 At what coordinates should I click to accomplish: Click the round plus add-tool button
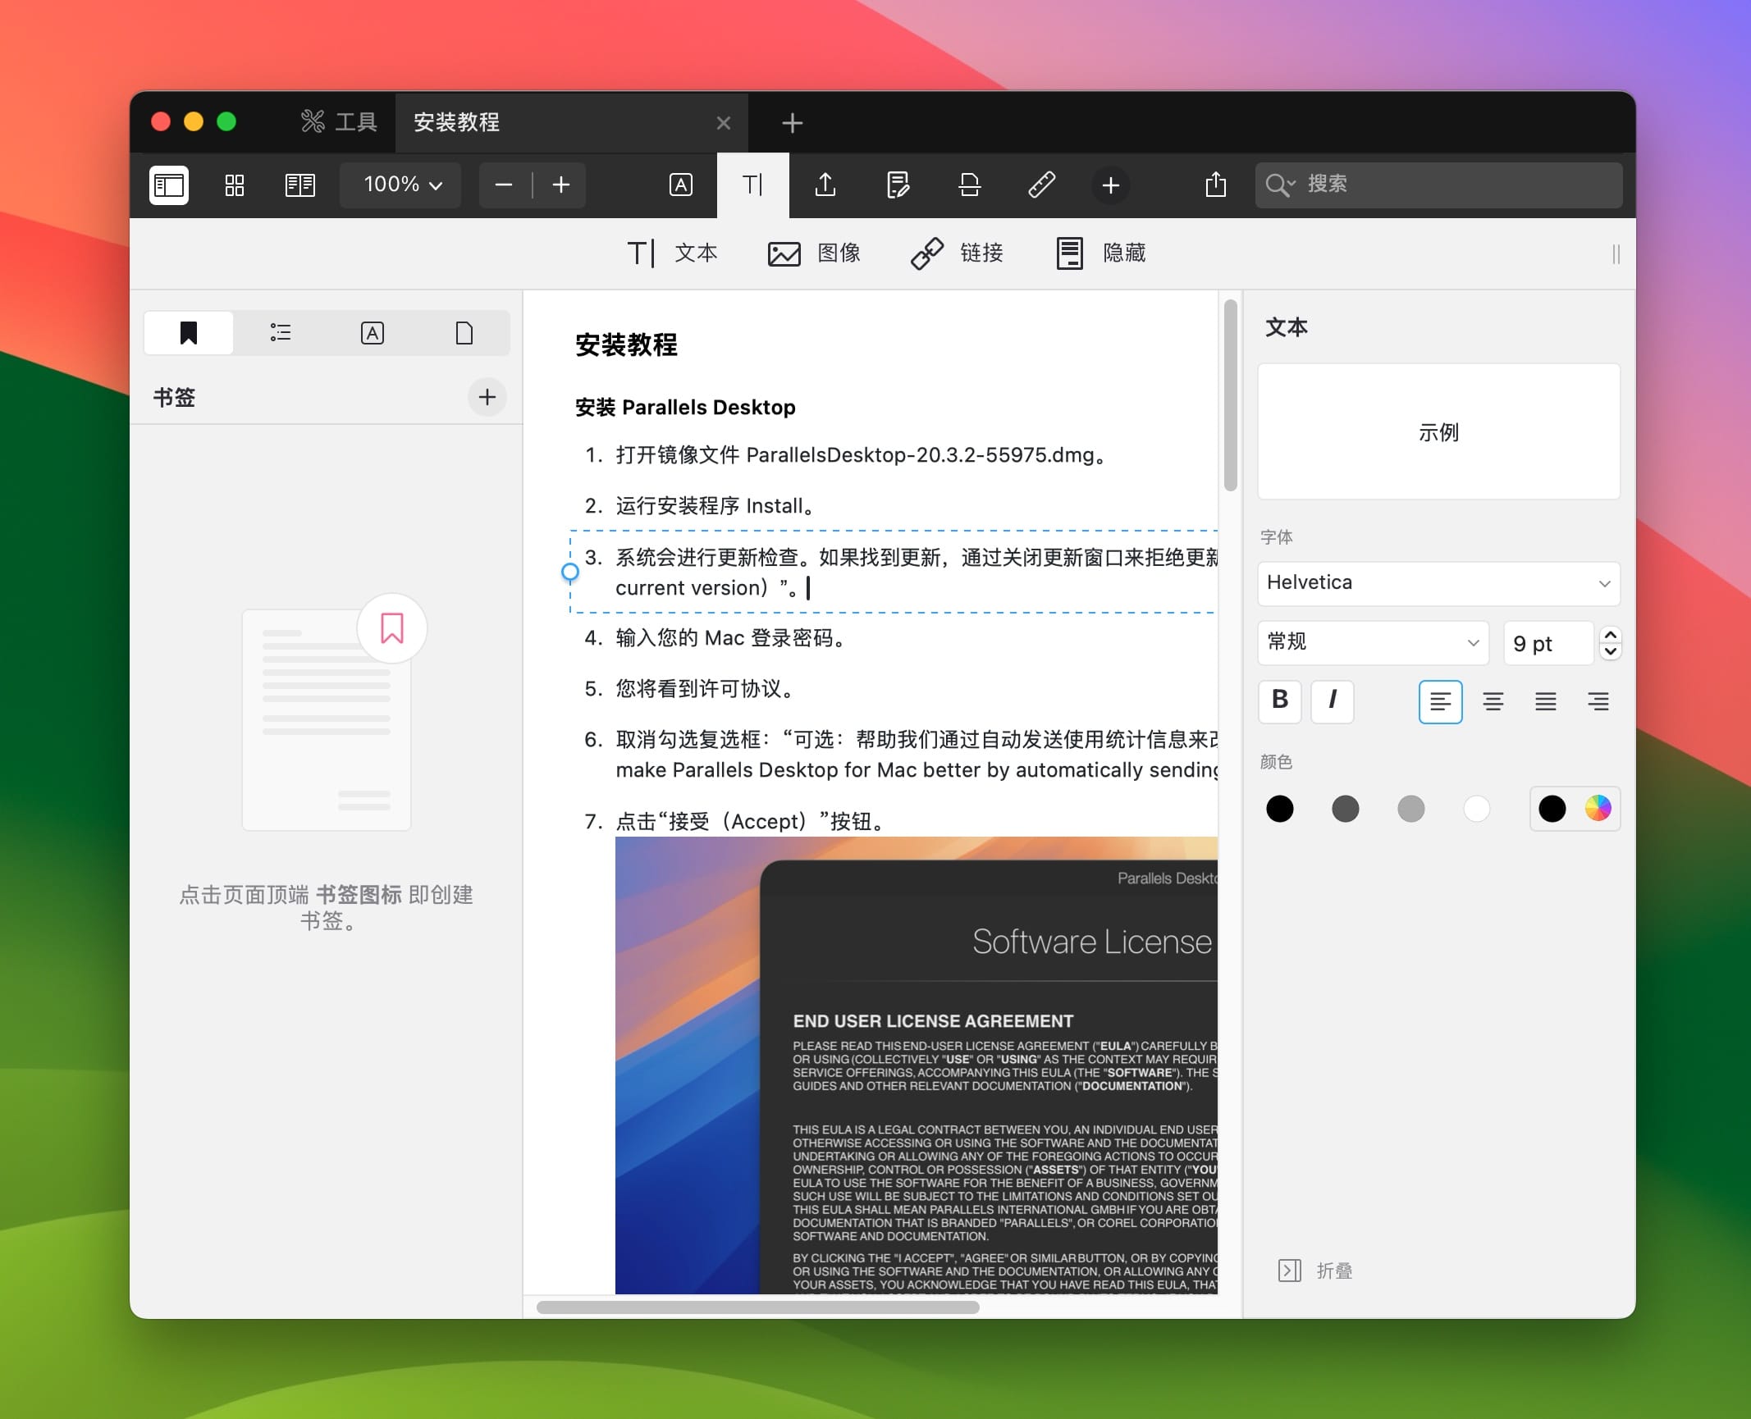(x=1111, y=185)
